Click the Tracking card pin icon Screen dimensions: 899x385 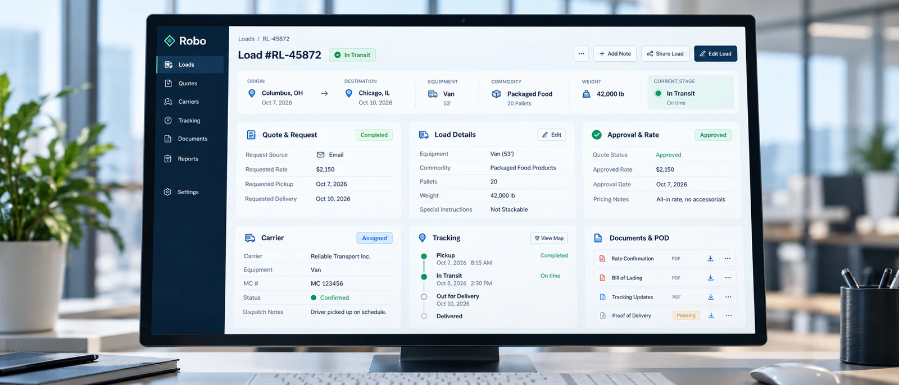423,238
